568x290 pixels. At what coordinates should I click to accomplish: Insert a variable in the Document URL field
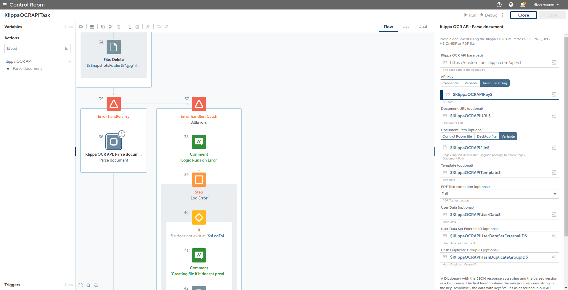554,116
